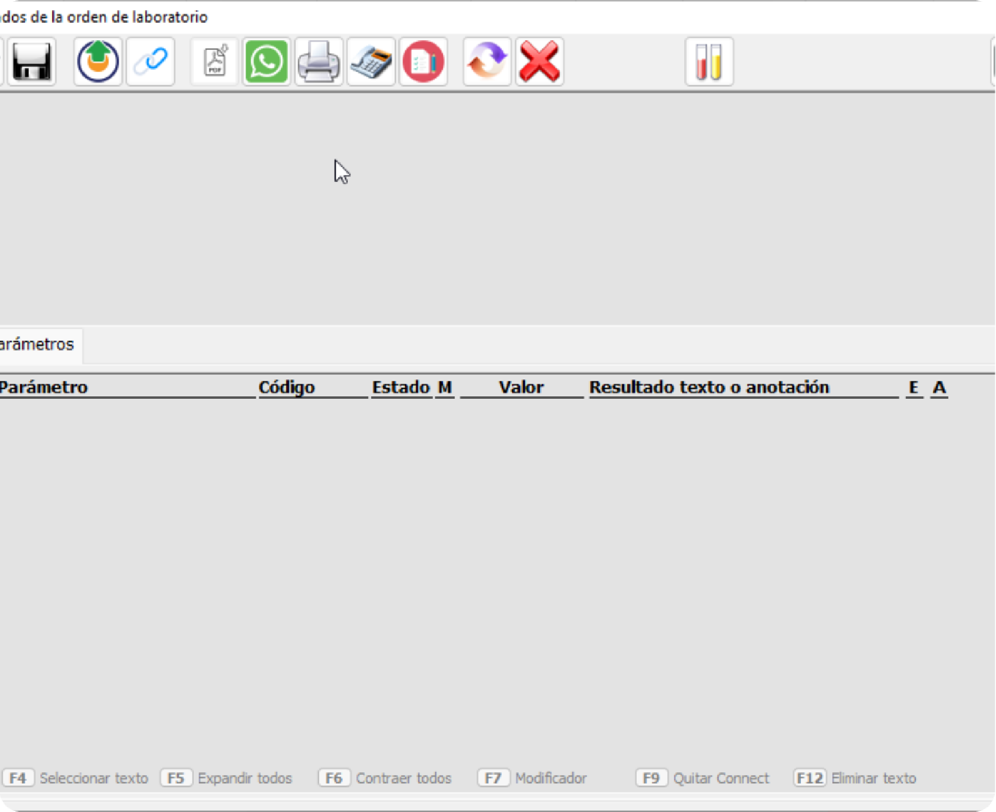Image resolution: width=996 pixels, height=812 pixels.
Task: Export the results to PDF
Action: (215, 61)
